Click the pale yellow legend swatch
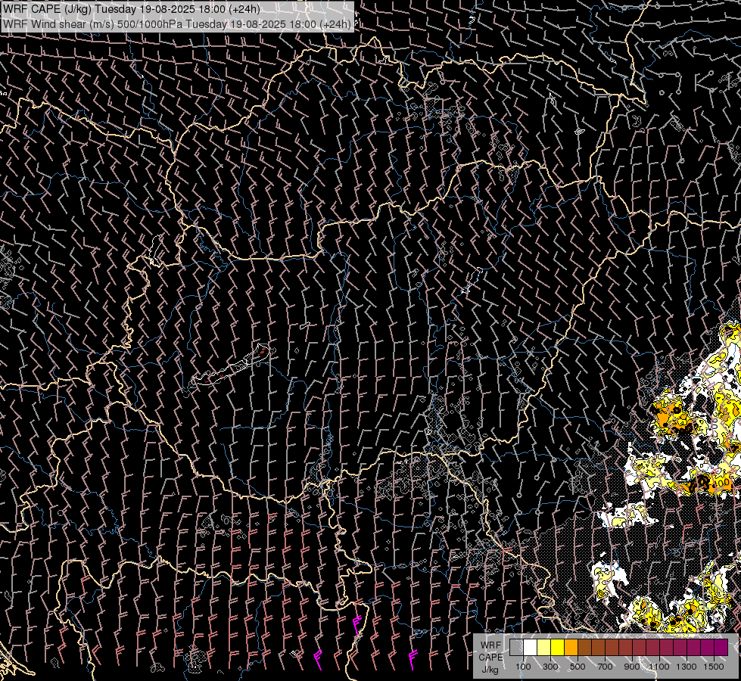 [x=544, y=647]
